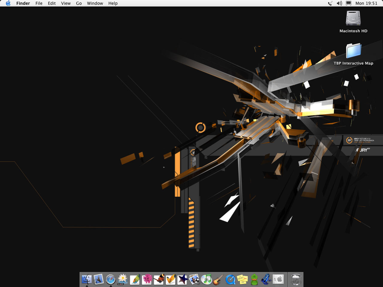Launch GarageBand guitar icon
Image resolution: width=383 pixels, height=287 pixels.
point(218,280)
